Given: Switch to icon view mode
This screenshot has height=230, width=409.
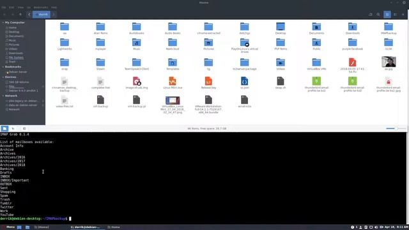Looking at the screenshot, I should coord(387,14).
